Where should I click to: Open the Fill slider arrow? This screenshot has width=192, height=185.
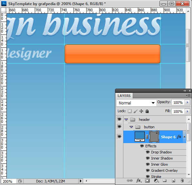(187, 112)
